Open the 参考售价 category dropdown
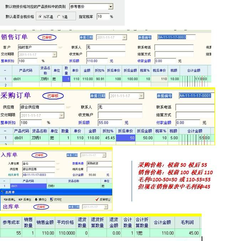 (110, 7)
